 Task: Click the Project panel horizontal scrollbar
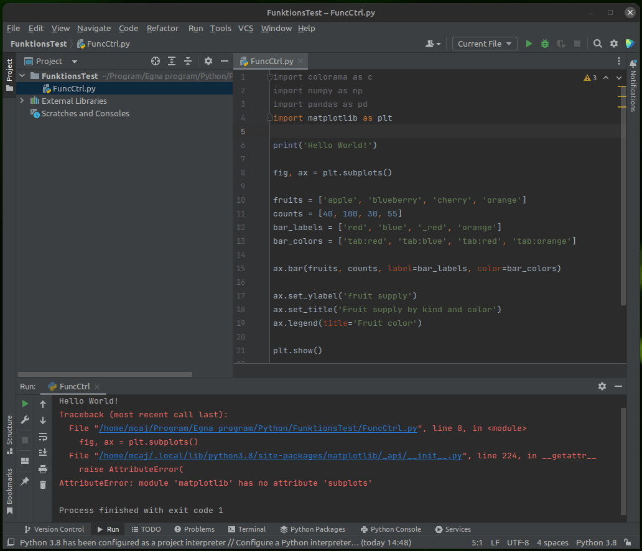point(105,374)
